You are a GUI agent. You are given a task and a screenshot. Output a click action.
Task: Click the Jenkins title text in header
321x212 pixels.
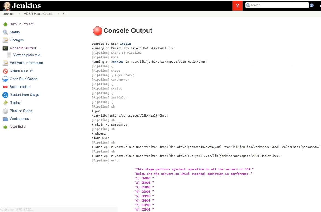[x=26, y=5]
